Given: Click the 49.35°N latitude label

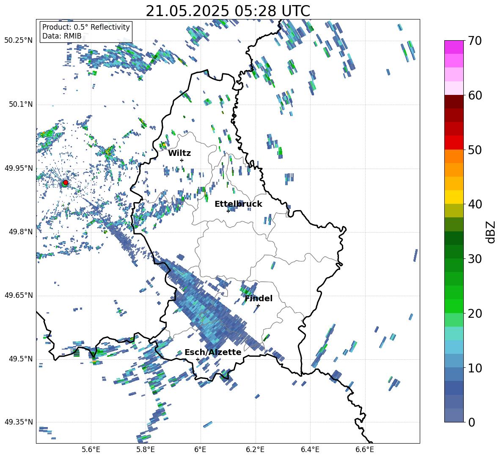Looking at the screenshot, I should click(19, 422).
